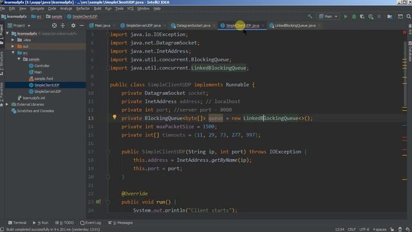
Task: Open the Navigate menu
Action: (x=37, y=8)
